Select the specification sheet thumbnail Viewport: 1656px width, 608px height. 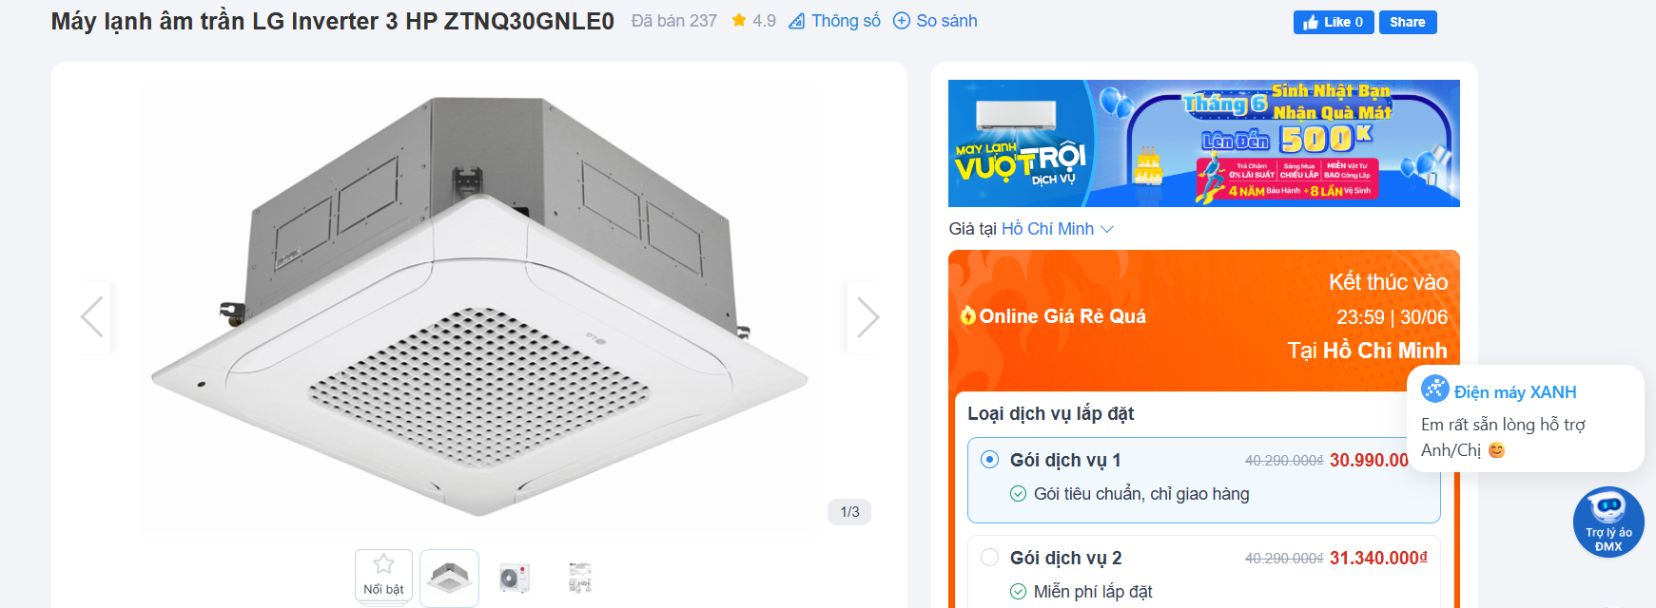pos(579,578)
